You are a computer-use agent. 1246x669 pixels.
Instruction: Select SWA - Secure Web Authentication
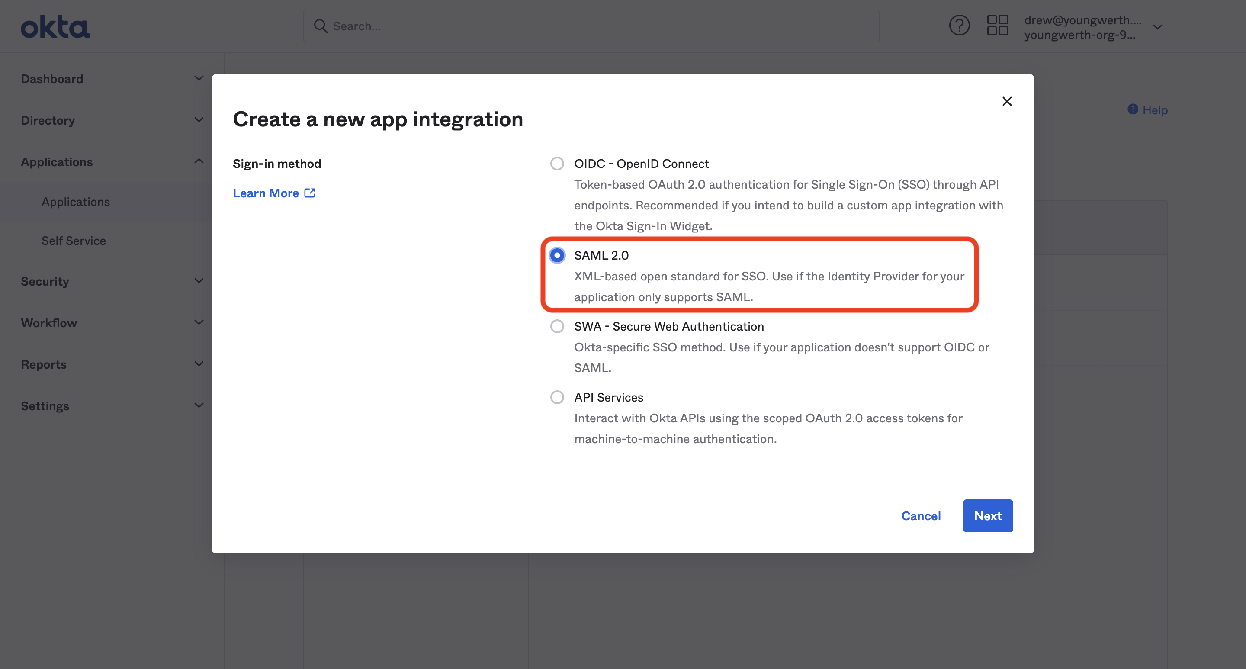(557, 326)
